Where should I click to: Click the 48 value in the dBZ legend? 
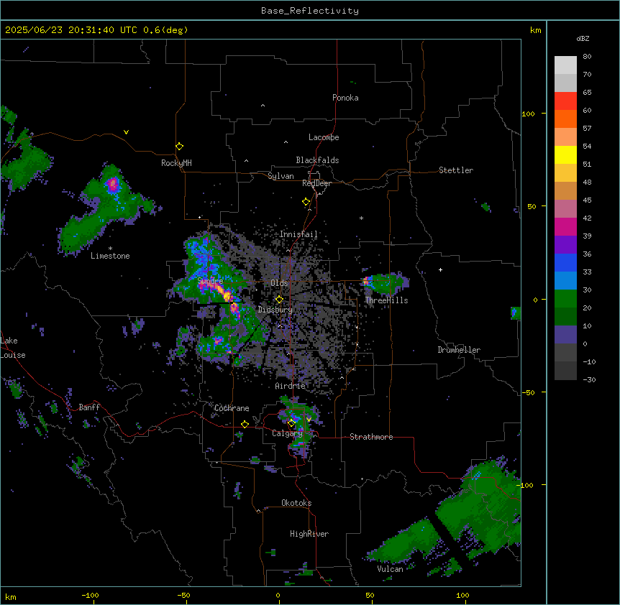pyautogui.click(x=587, y=182)
